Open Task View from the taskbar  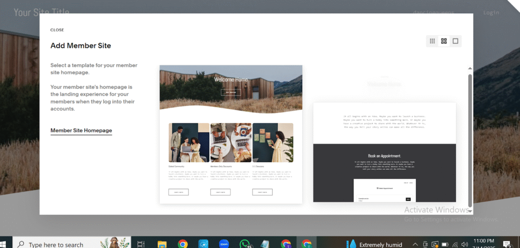141,244
